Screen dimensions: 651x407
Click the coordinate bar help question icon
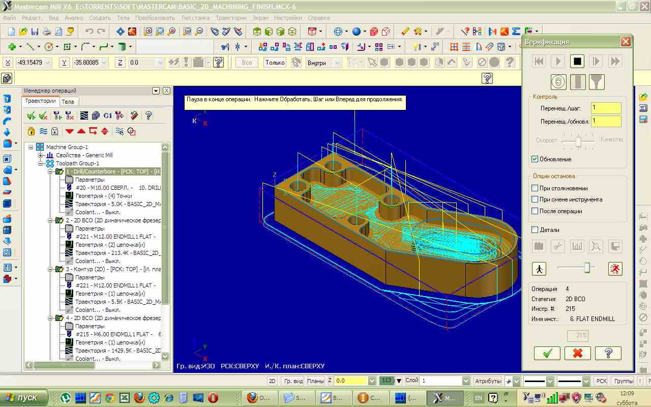(219, 63)
